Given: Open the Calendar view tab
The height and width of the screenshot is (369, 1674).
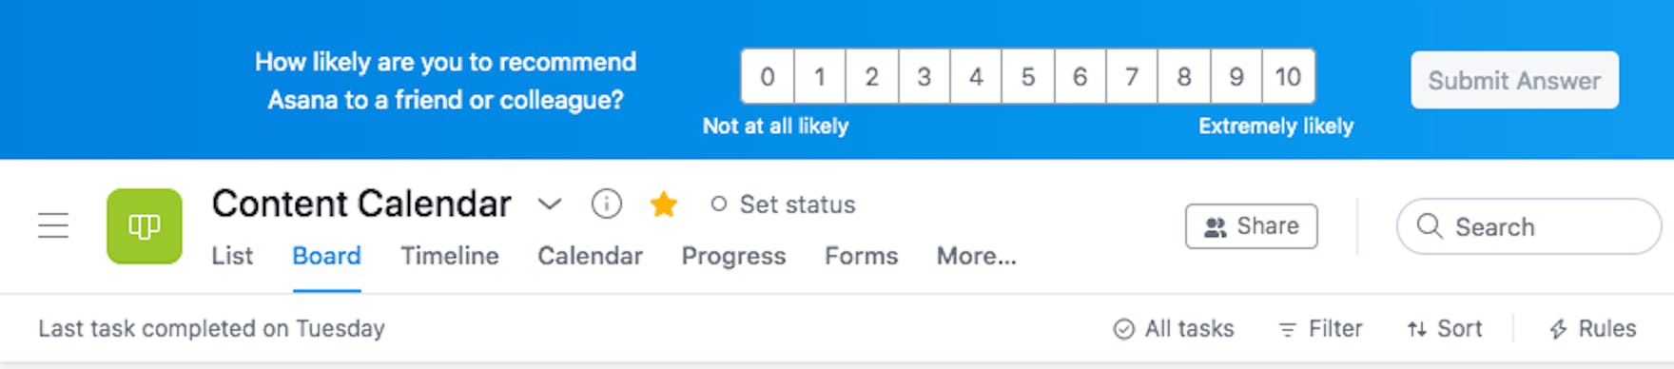Looking at the screenshot, I should pos(591,256).
